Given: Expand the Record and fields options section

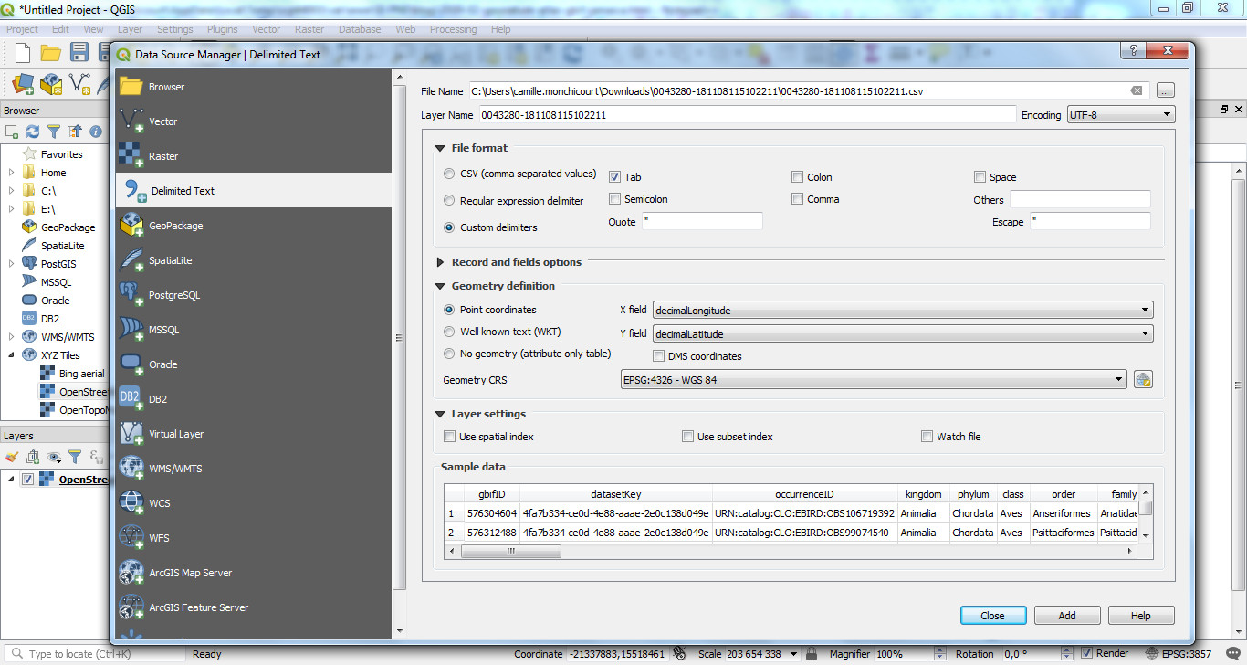Looking at the screenshot, I should [441, 262].
